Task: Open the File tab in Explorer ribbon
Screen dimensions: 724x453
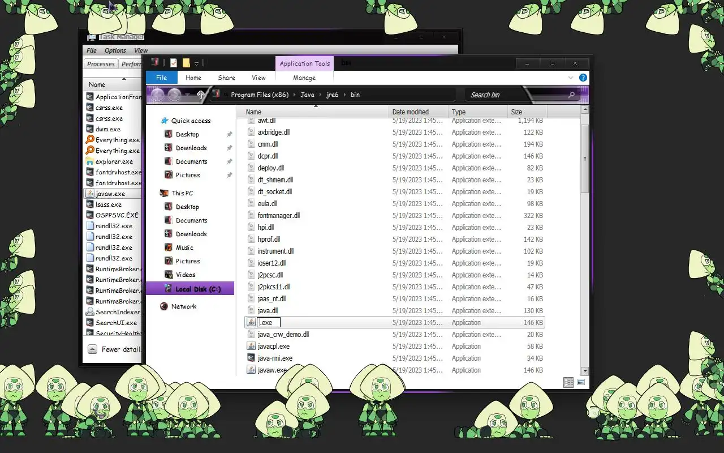Action: point(162,78)
